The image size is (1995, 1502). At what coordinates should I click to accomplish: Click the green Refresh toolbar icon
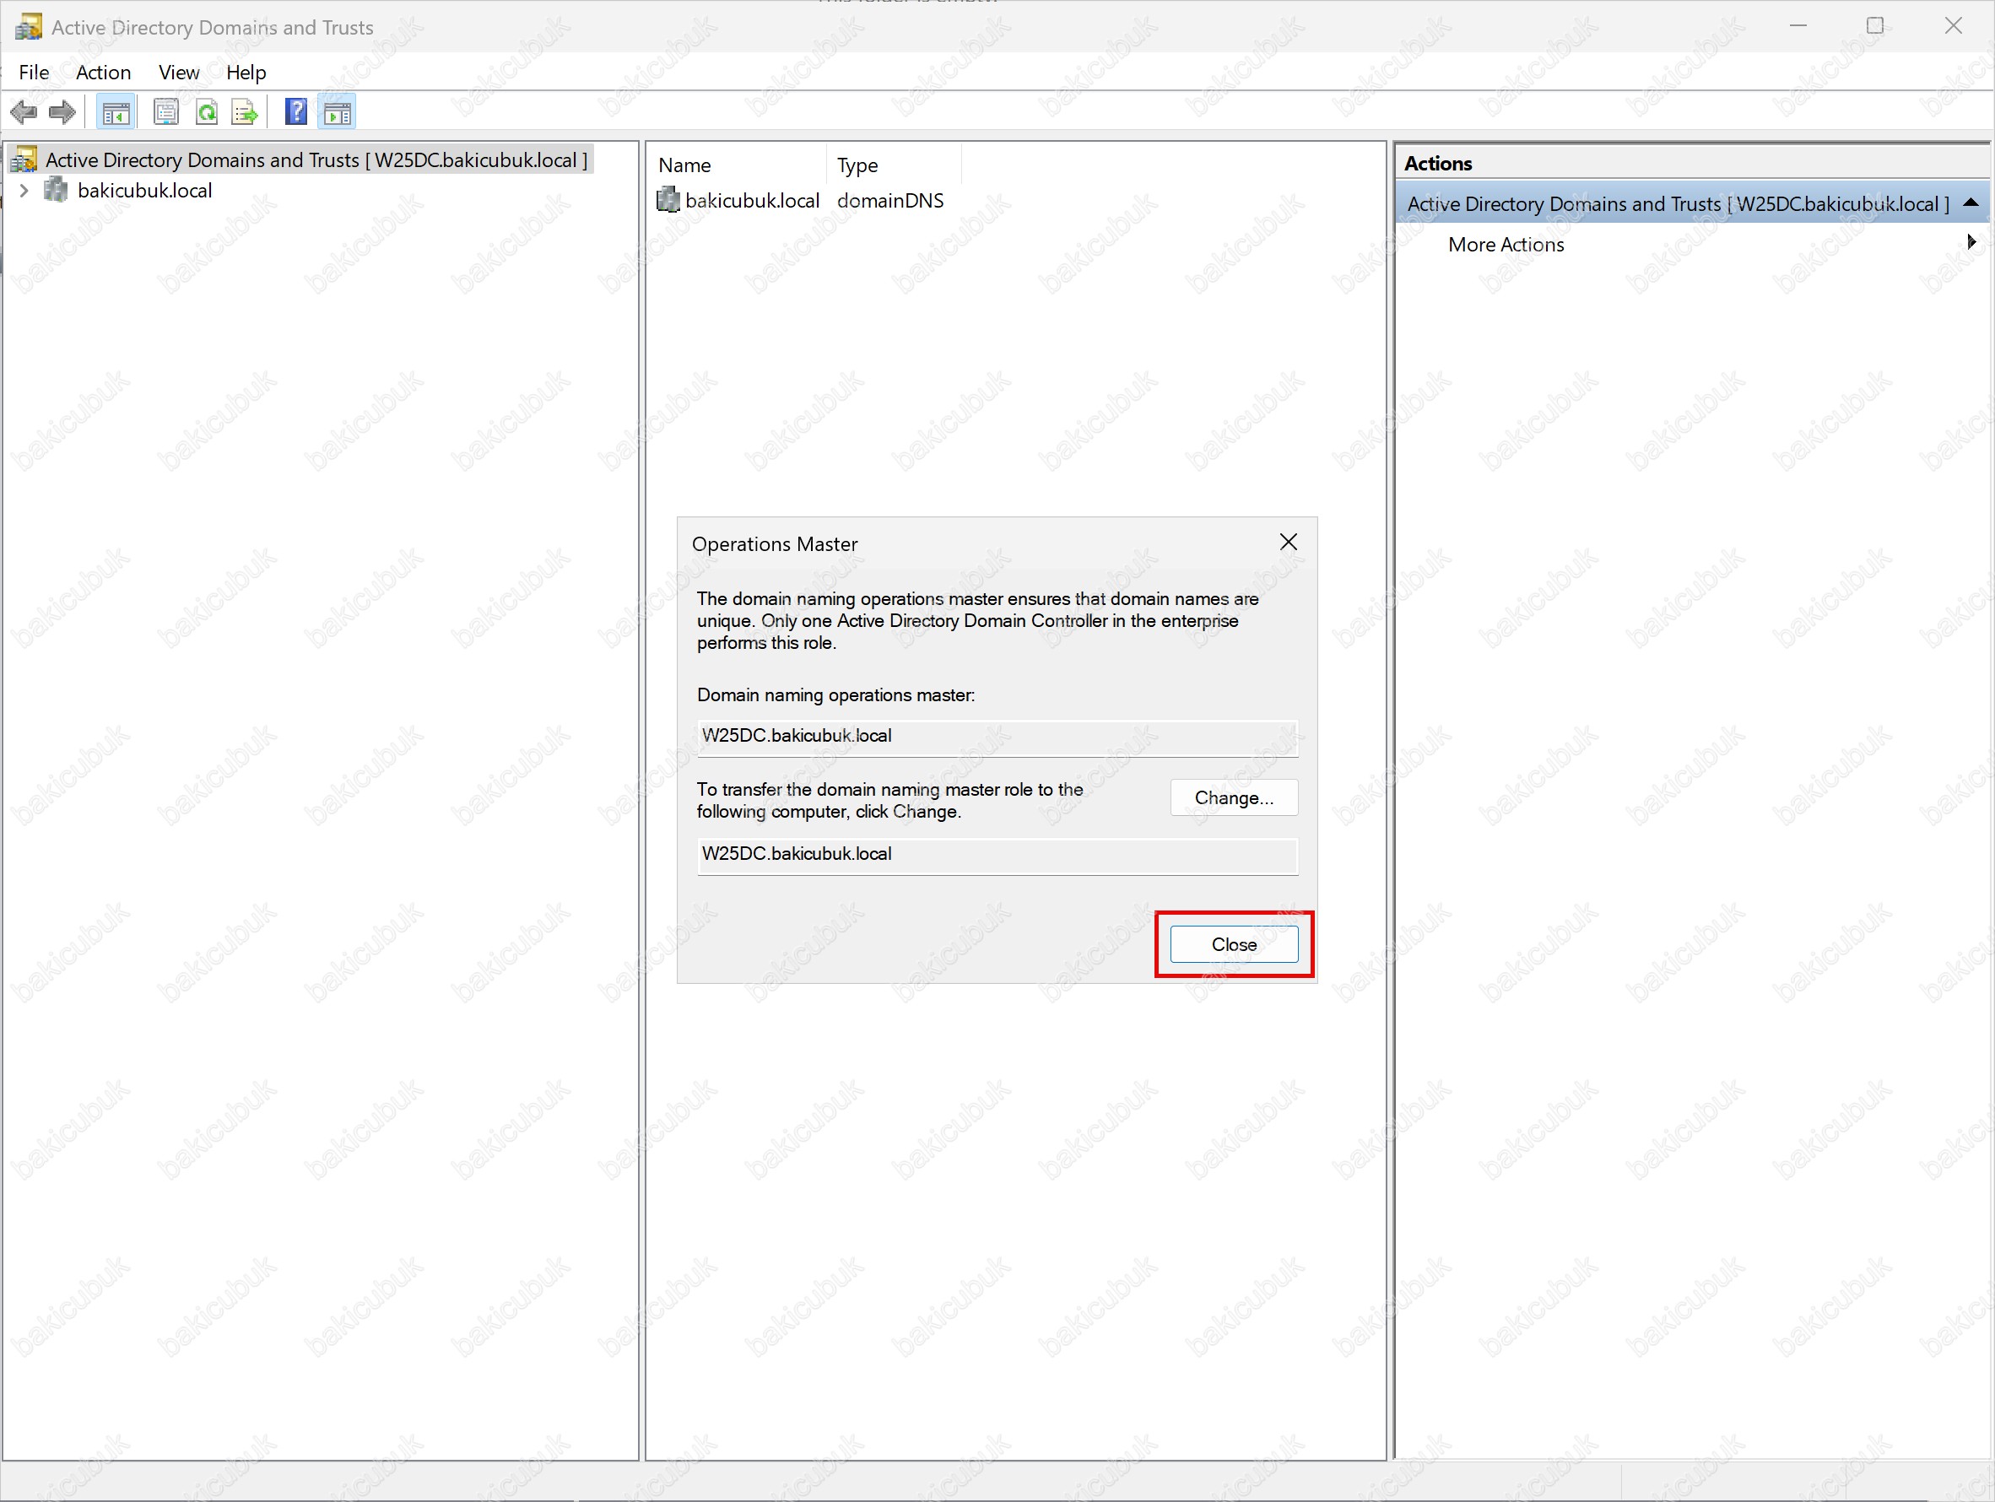click(x=207, y=113)
